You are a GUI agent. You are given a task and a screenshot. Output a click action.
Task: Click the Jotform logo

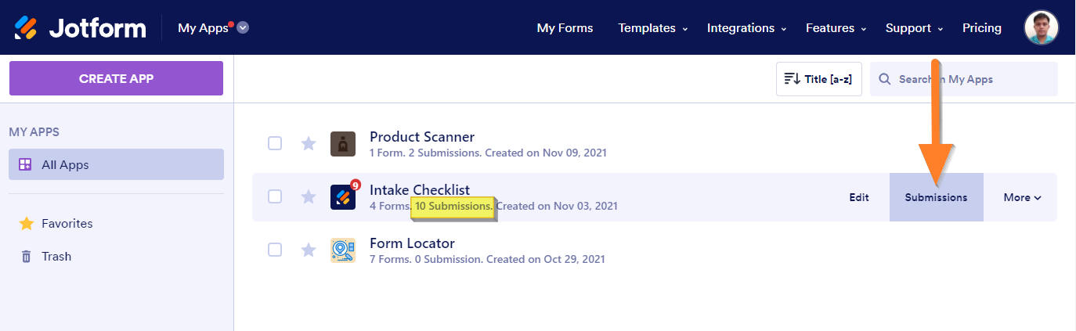pos(80,28)
